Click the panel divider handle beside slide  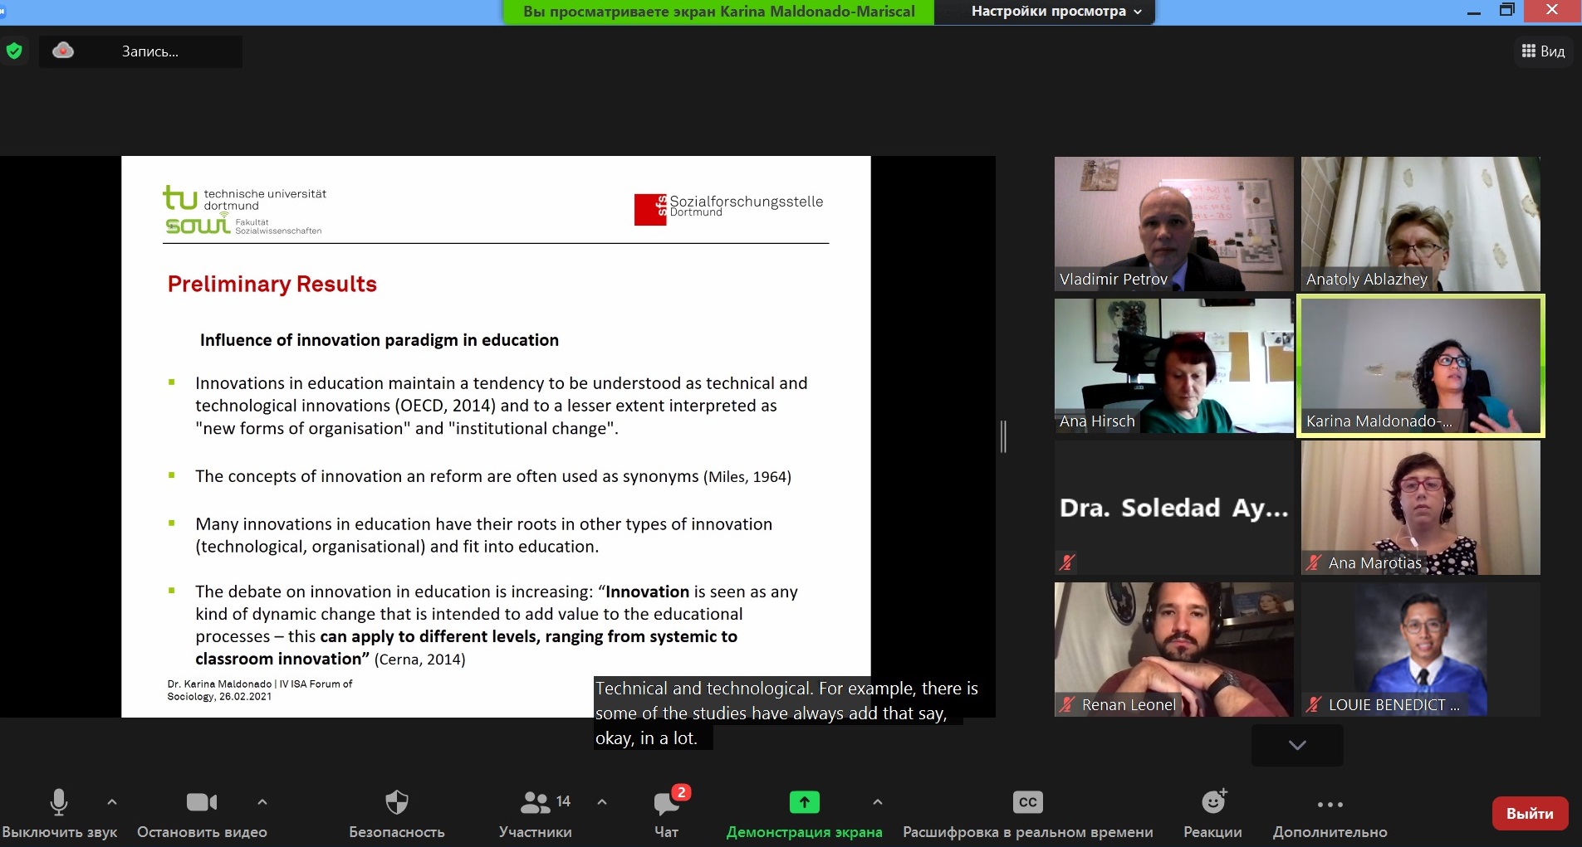point(1003,436)
